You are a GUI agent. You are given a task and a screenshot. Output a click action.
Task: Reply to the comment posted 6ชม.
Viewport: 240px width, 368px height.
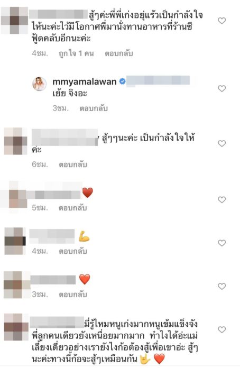pyautogui.click(x=73, y=164)
